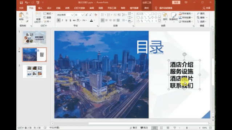Center align the text
Image resolution: width=232 pixels, height=130 pixels.
point(106,20)
